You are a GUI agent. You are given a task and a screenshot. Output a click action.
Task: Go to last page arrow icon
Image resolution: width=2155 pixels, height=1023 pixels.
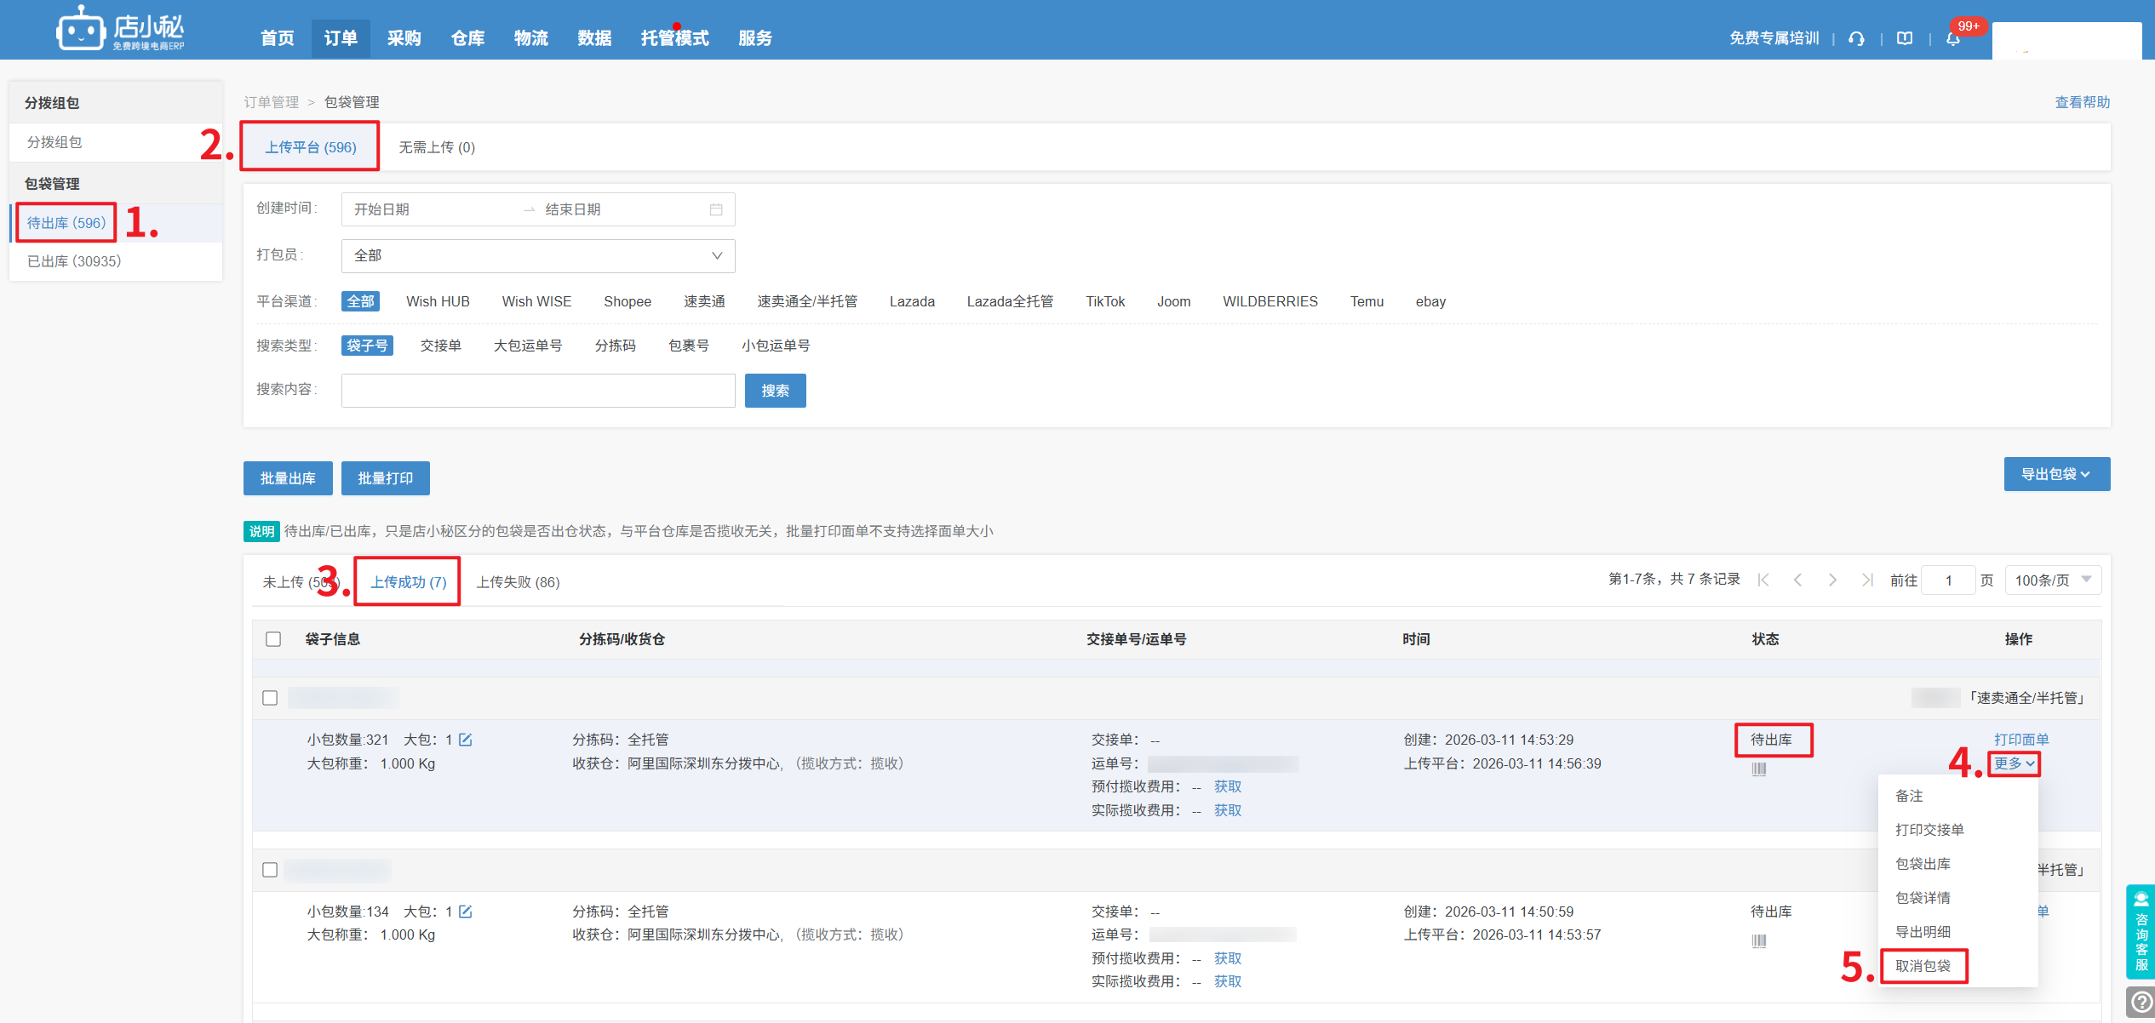1867,580
